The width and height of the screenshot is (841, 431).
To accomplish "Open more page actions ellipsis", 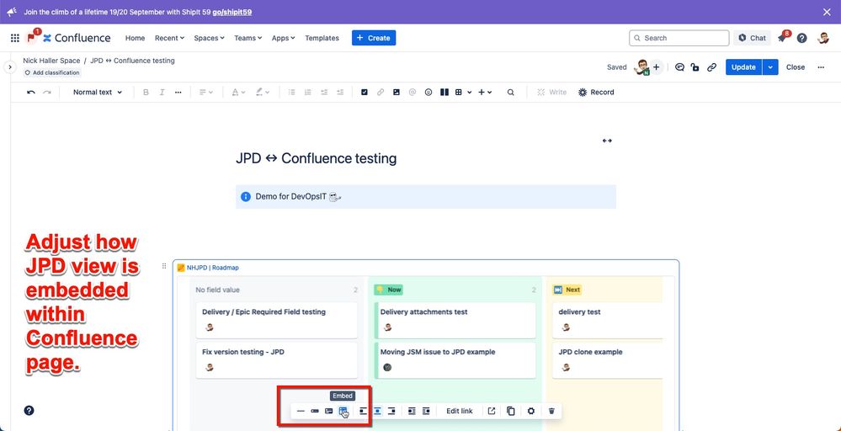I will [x=821, y=67].
